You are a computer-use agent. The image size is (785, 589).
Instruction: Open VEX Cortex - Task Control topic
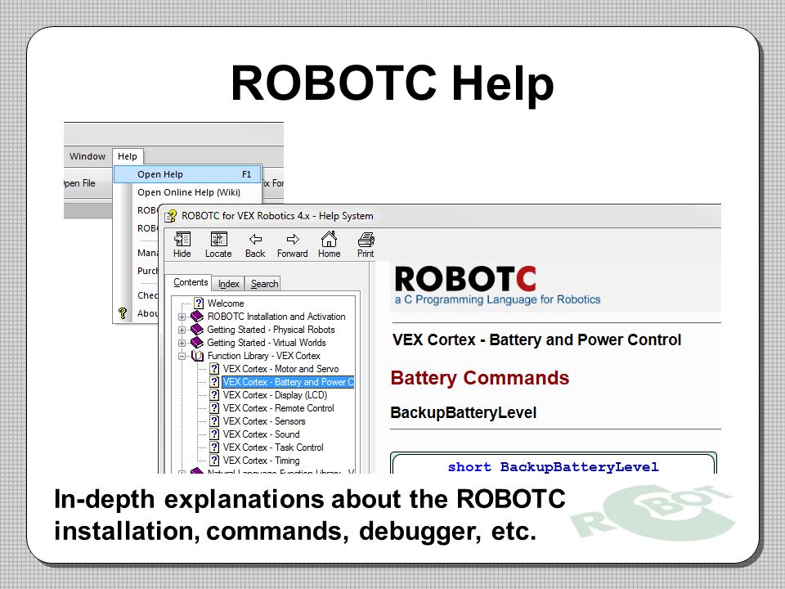(x=273, y=447)
